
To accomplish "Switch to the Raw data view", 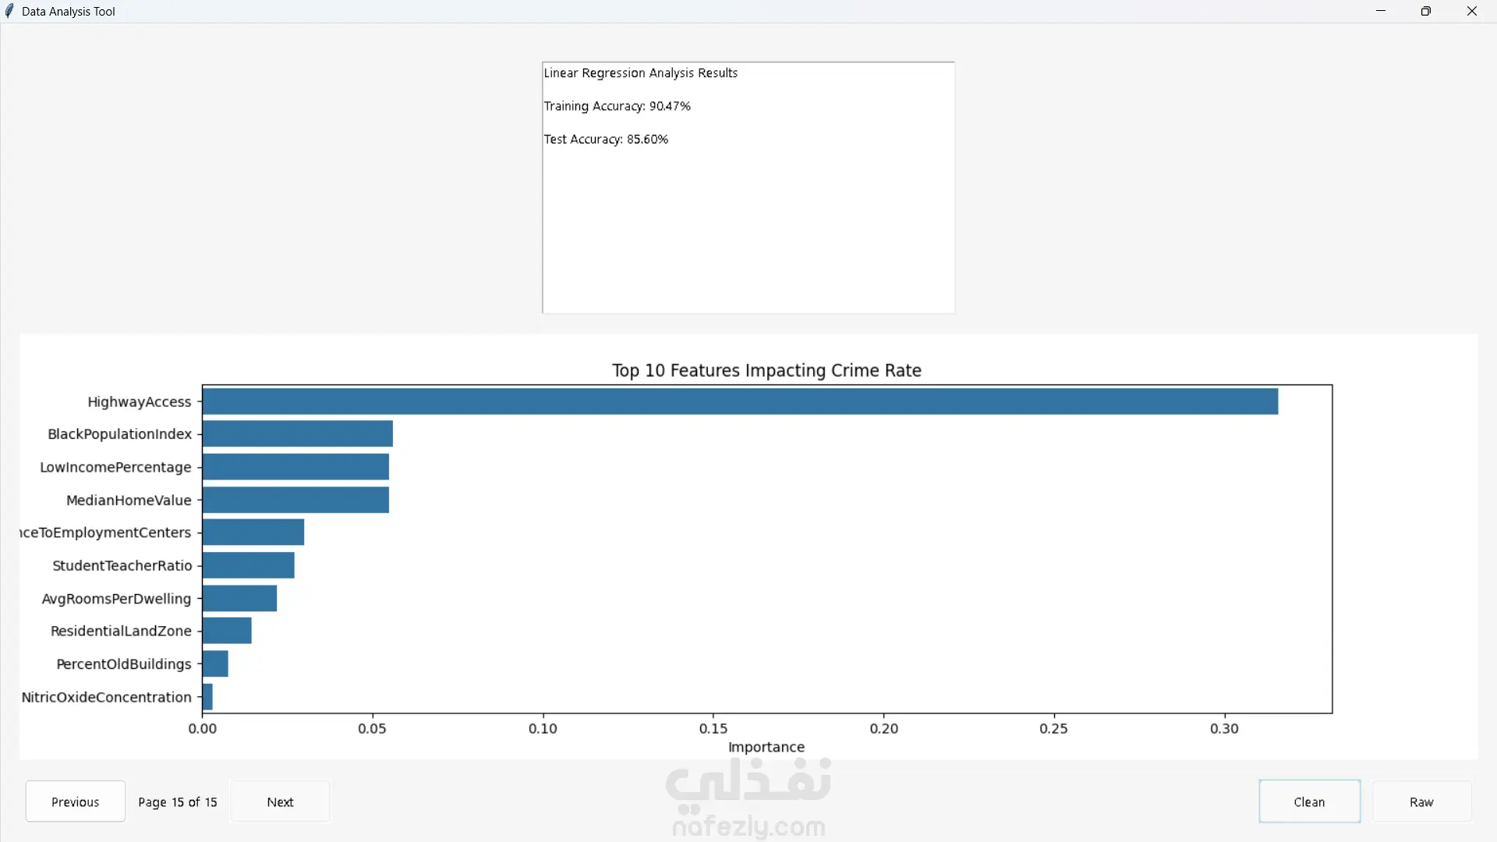I will [x=1421, y=801].
